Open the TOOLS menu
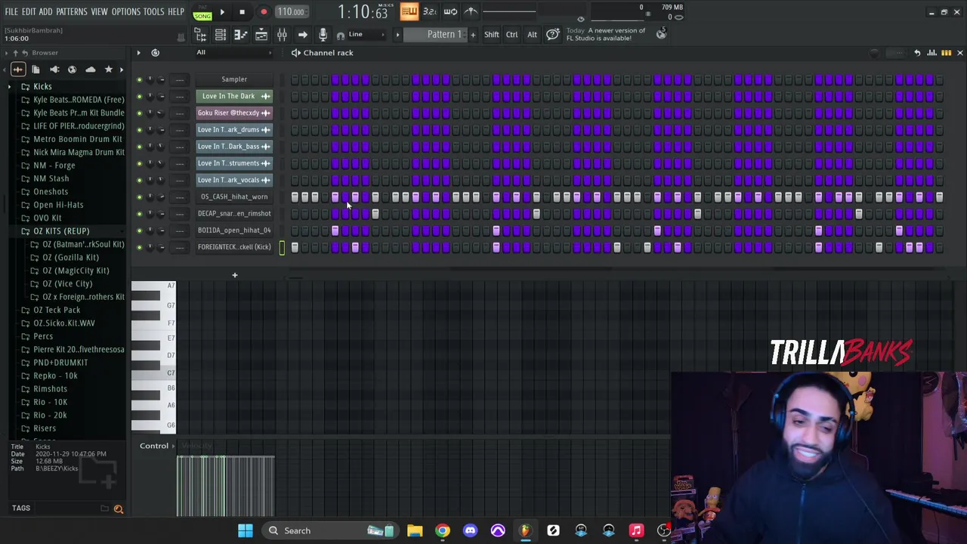Viewport: 967px width, 544px height. pos(153,12)
